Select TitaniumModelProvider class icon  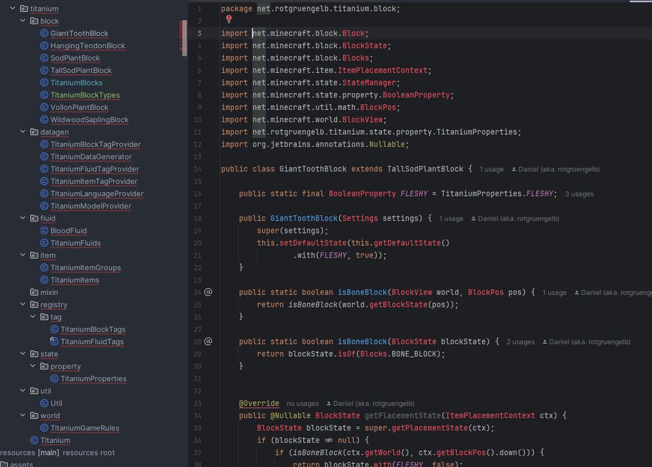(x=44, y=206)
